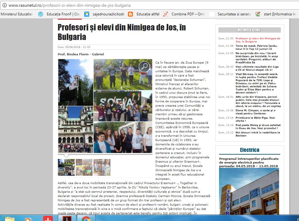
Task: Open the start [Informatica bookmark
Action: coord(280,14)
